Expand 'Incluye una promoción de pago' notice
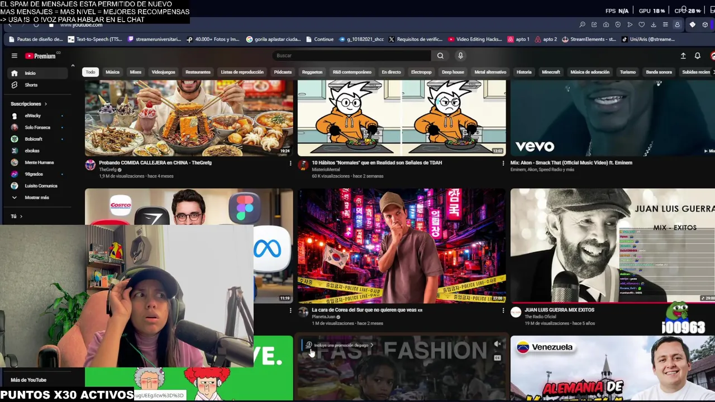 point(339,345)
